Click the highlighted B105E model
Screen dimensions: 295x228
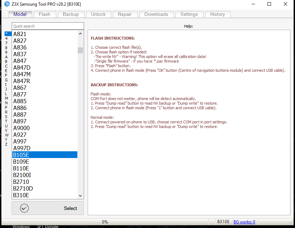click(x=45, y=155)
